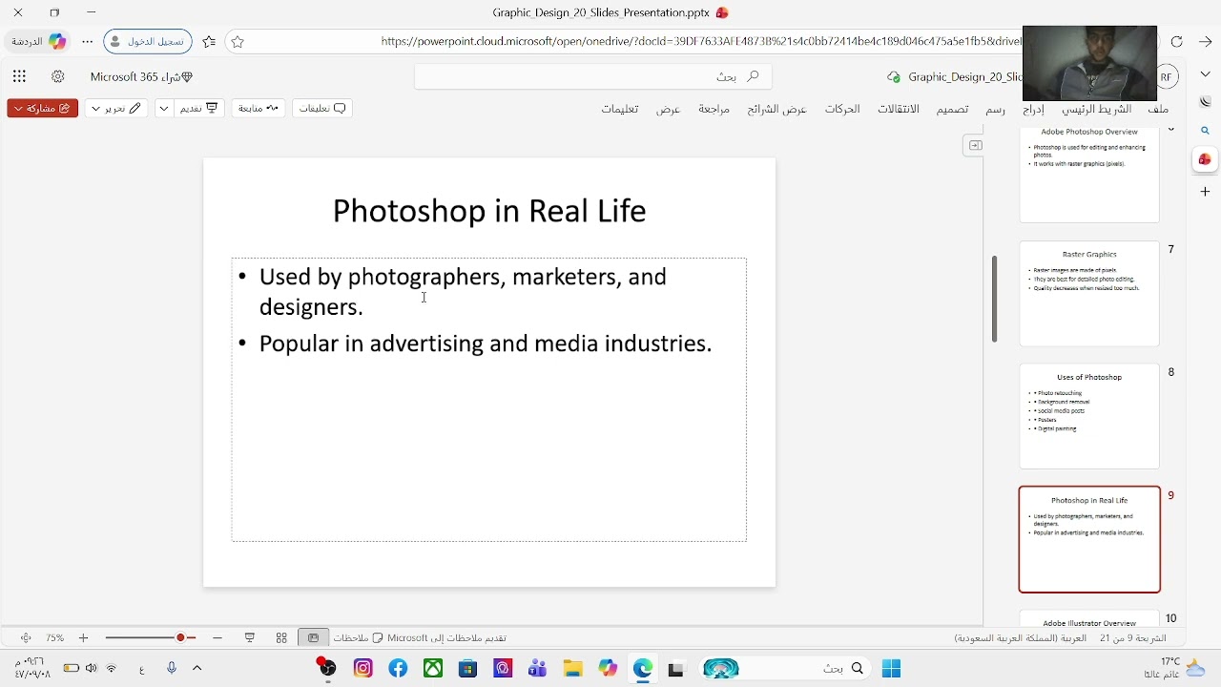Select the Adobe Photoshop Overview slide thumbnail
The image size is (1221, 687).
(x=1089, y=174)
